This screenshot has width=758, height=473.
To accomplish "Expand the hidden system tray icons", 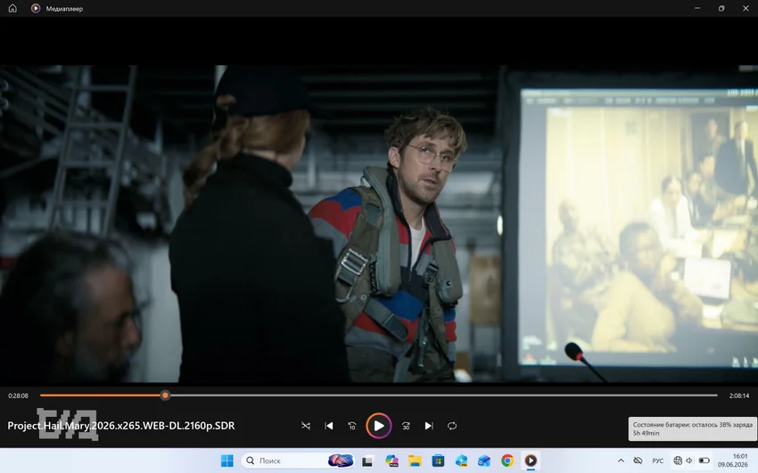I will click(x=621, y=461).
